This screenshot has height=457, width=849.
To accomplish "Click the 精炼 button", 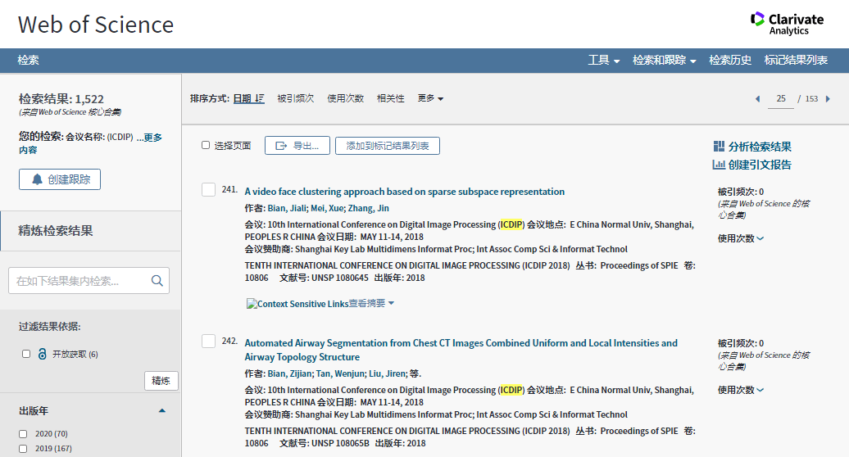I will click(161, 381).
